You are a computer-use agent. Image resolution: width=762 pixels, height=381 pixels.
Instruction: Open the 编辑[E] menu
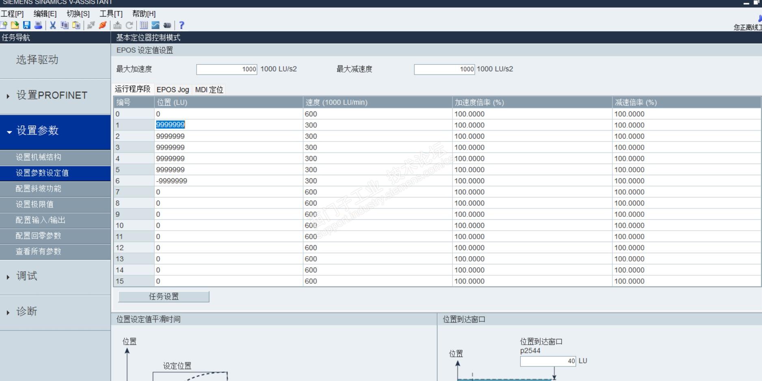tap(45, 14)
